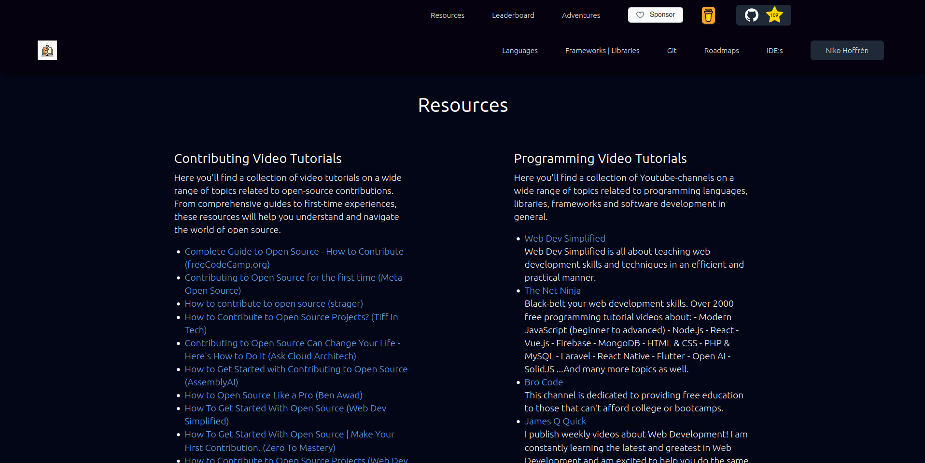This screenshot has width=925, height=463.
Task: Click the star count badge
Action: [774, 15]
